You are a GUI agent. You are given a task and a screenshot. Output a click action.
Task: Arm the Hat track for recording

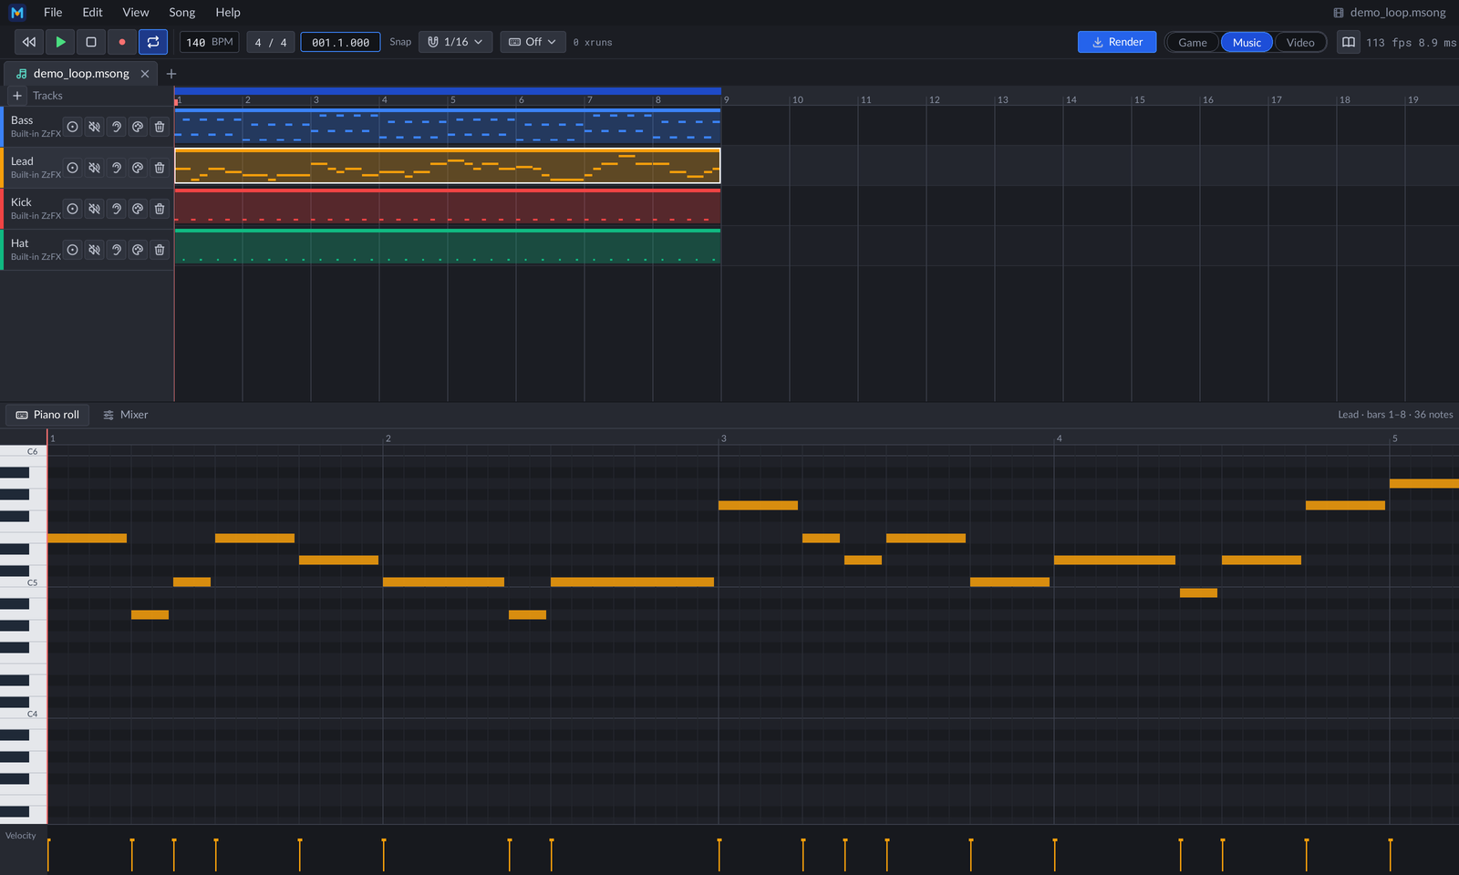(73, 250)
